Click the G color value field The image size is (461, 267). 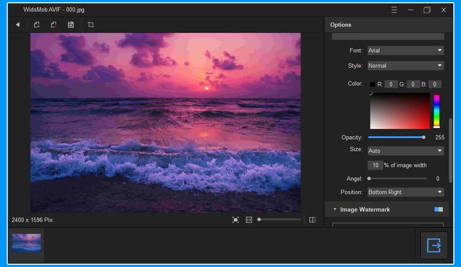pyautogui.click(x=413, y=84)
